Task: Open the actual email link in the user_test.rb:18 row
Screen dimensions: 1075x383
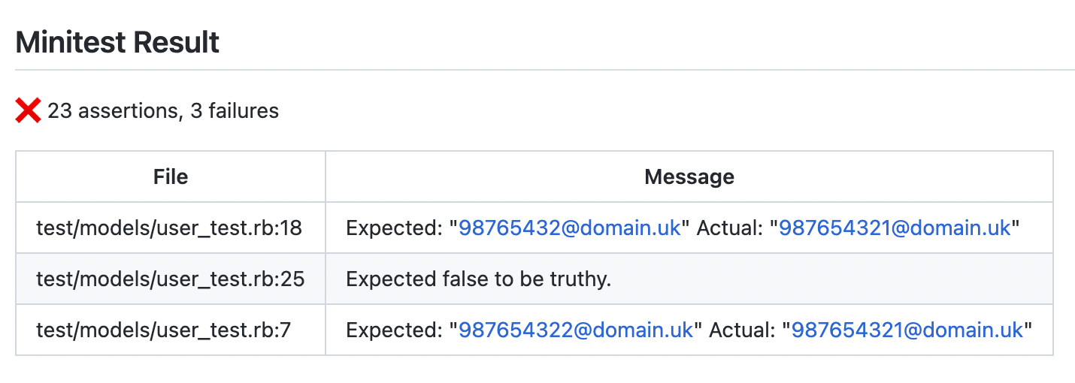Action: pyautogui.click(x=895, y=228)
